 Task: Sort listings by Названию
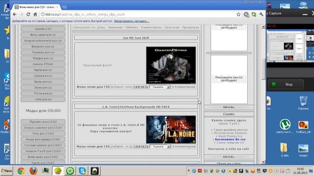115,27
